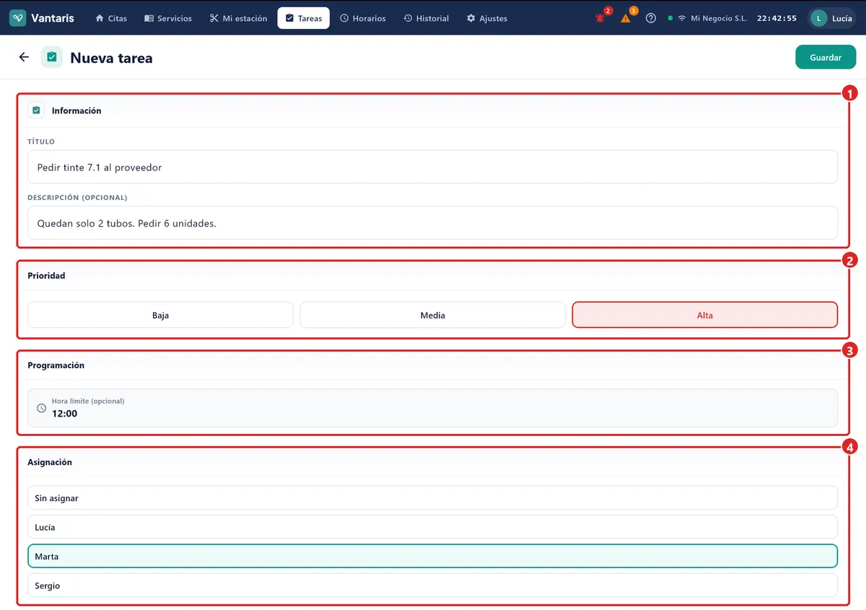
Task: Click the Vantaris logo icon
Action: pyautogui.click(x=18, y=18)
